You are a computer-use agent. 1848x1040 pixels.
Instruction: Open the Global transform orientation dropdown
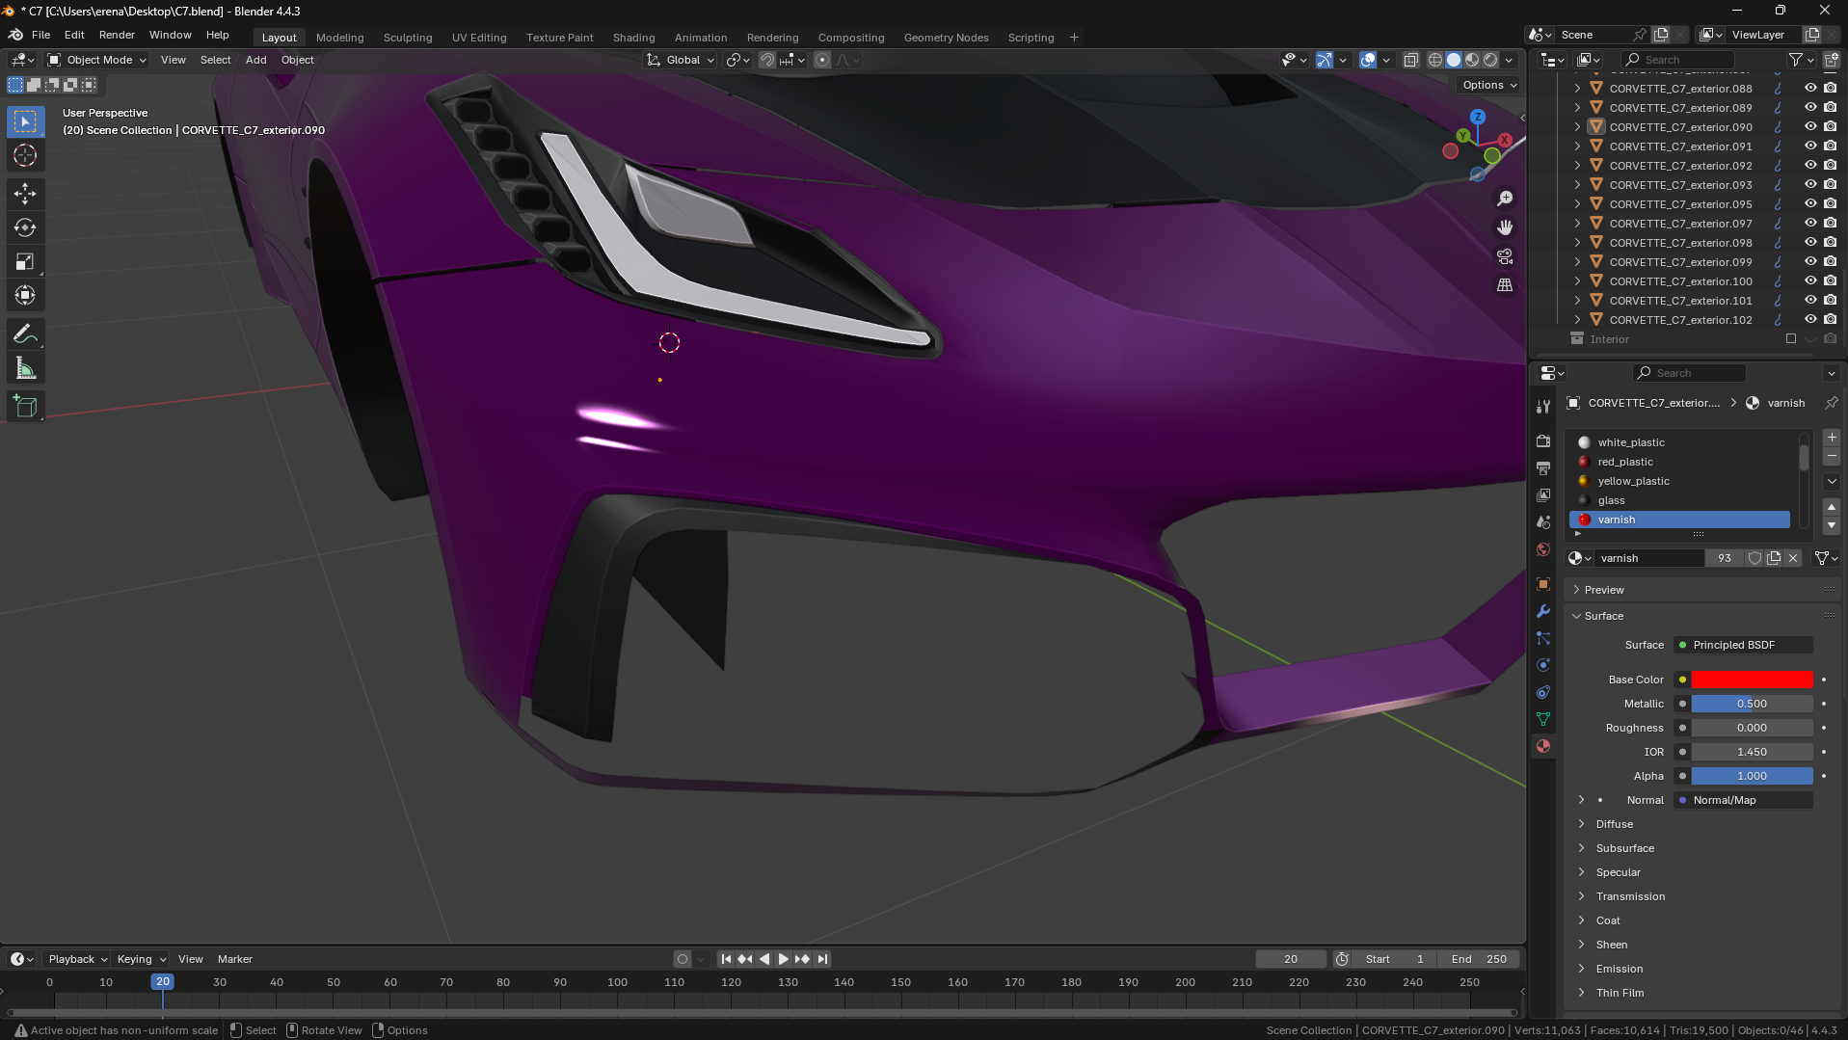pyautogui.click(x=681, y=60)
